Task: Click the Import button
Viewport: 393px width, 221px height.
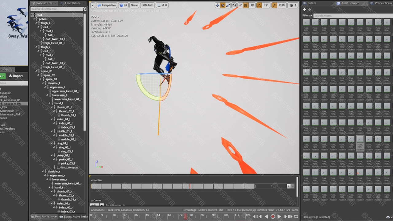Action: (x=16, y=76)
